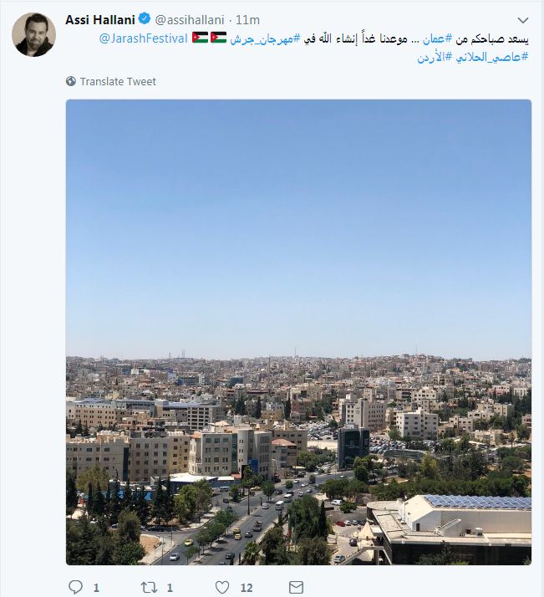The height and width of the screenshot is (597, 544).
Task: Retweet this tweet via retweet icon
Action: (x=149, y=587)
